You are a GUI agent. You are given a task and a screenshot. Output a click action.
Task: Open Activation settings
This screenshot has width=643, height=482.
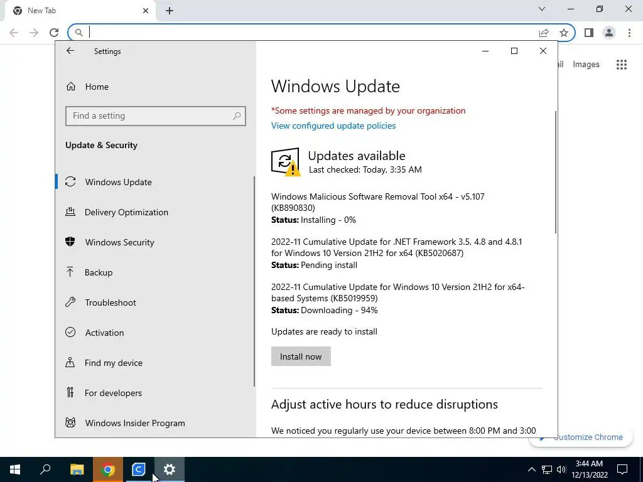(104, 333)
